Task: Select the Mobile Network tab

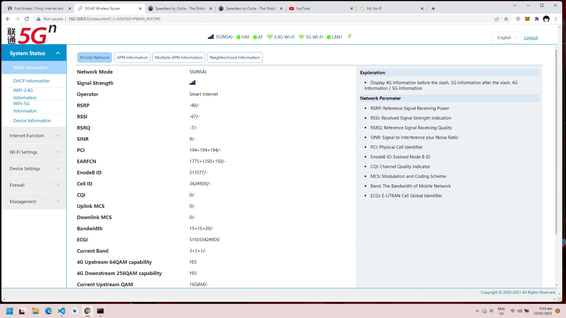Action: (x=95, y=57)
